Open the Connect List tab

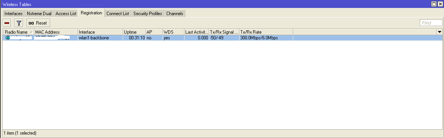117,14
